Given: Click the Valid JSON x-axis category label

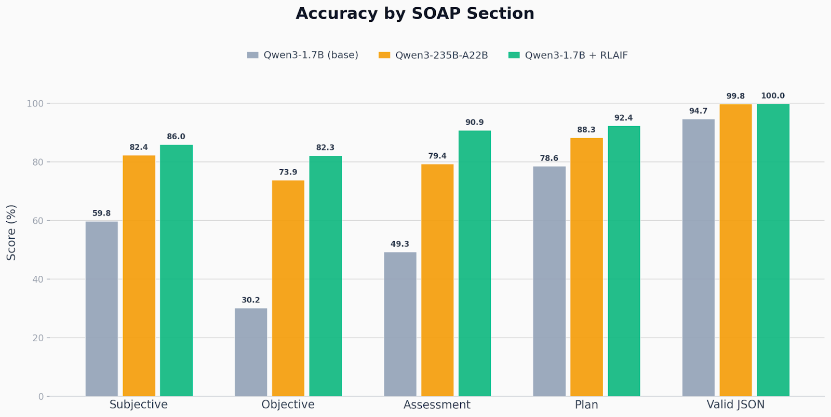Looking at the screenshot, I should click(735, 405).
